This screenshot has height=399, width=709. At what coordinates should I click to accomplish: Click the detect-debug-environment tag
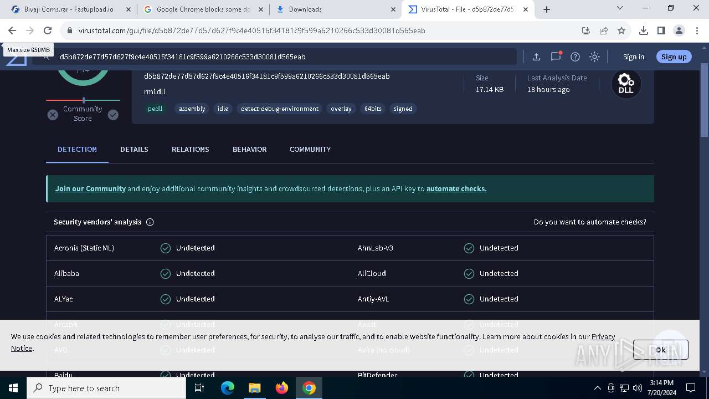280,109
